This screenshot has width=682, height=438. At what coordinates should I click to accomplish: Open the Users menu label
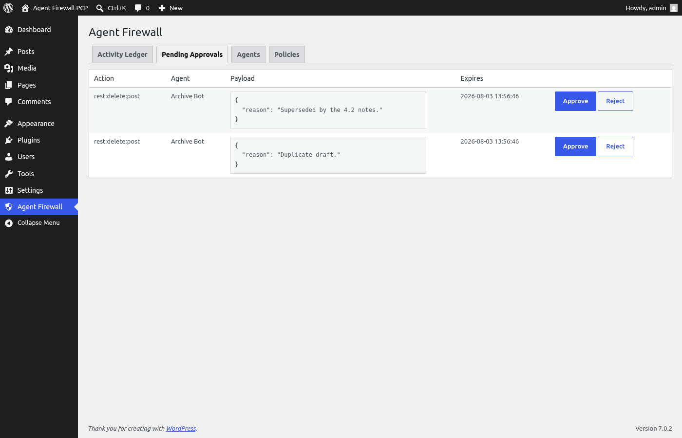[x=26, y=157]
